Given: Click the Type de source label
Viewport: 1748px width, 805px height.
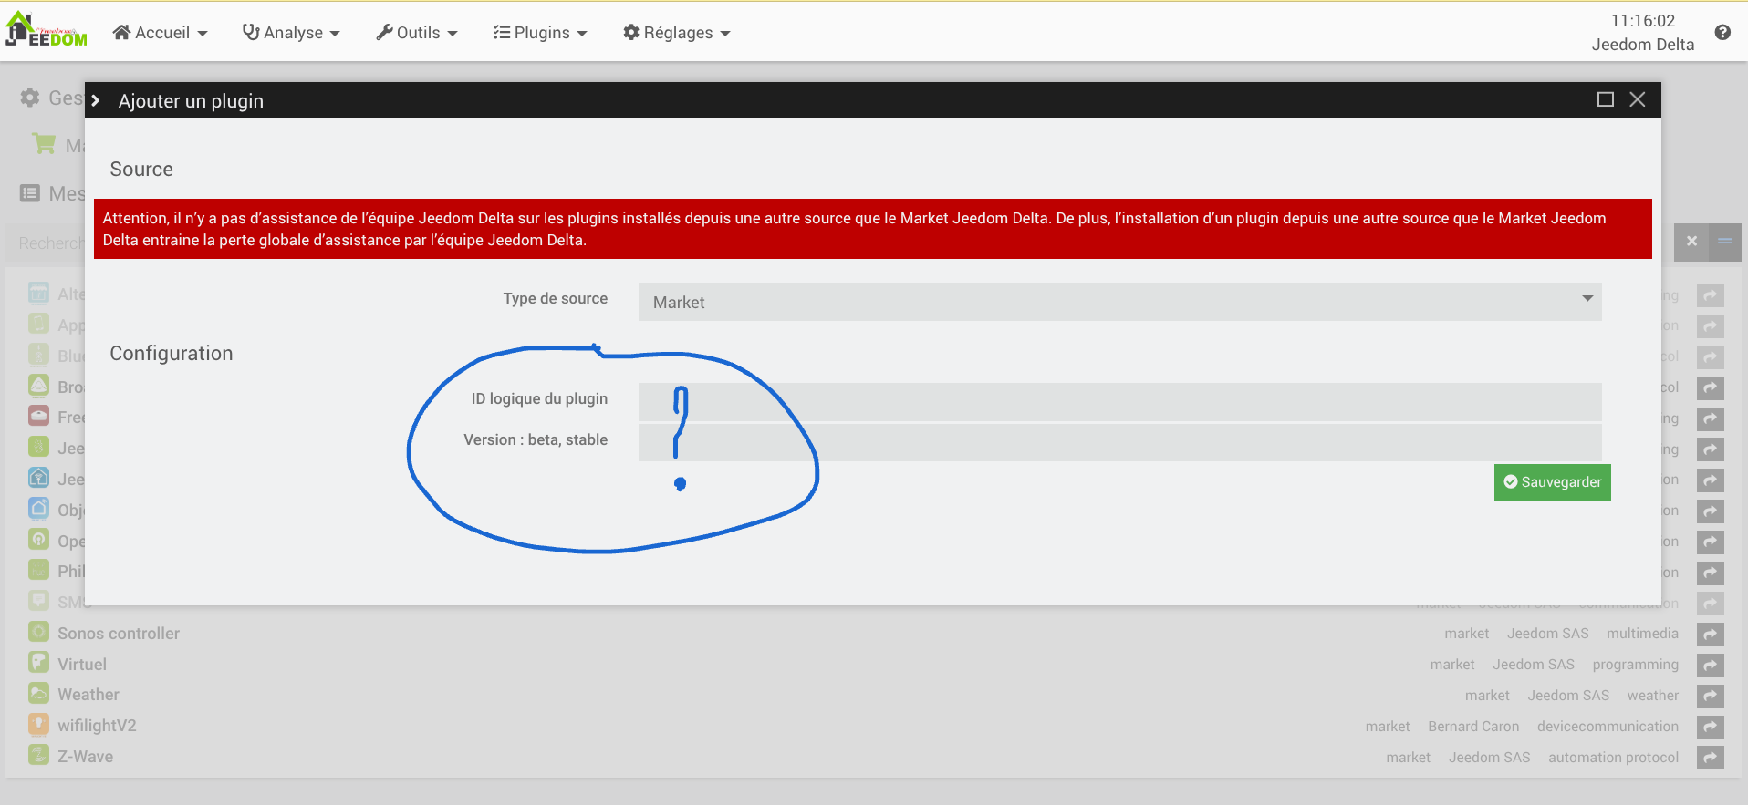Looking at the screenshot, I should tap(555, 298).
